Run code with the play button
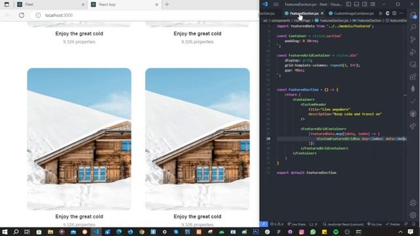 pos(381,13)
